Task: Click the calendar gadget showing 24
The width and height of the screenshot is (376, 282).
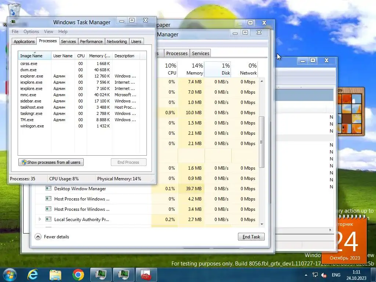Action: tap(344, 240)
